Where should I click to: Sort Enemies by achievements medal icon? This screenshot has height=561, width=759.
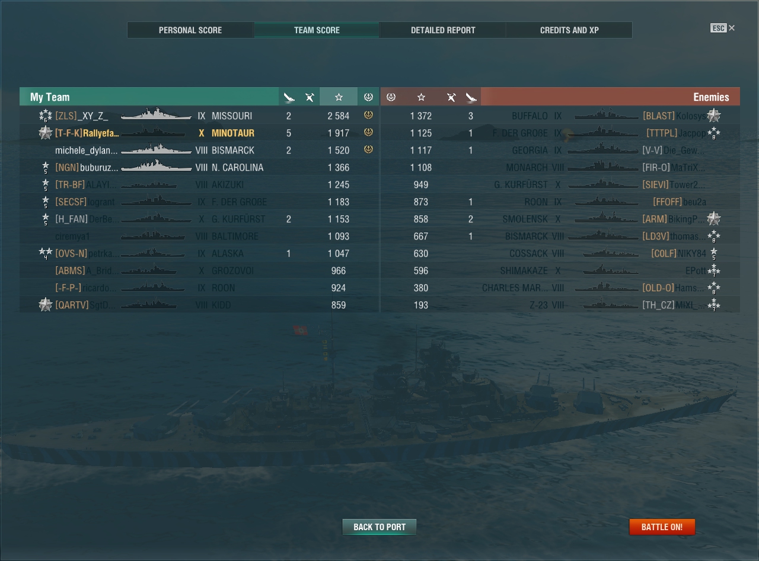[391, 97]
